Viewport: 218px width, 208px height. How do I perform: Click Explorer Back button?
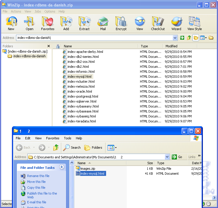pos(23,148)
